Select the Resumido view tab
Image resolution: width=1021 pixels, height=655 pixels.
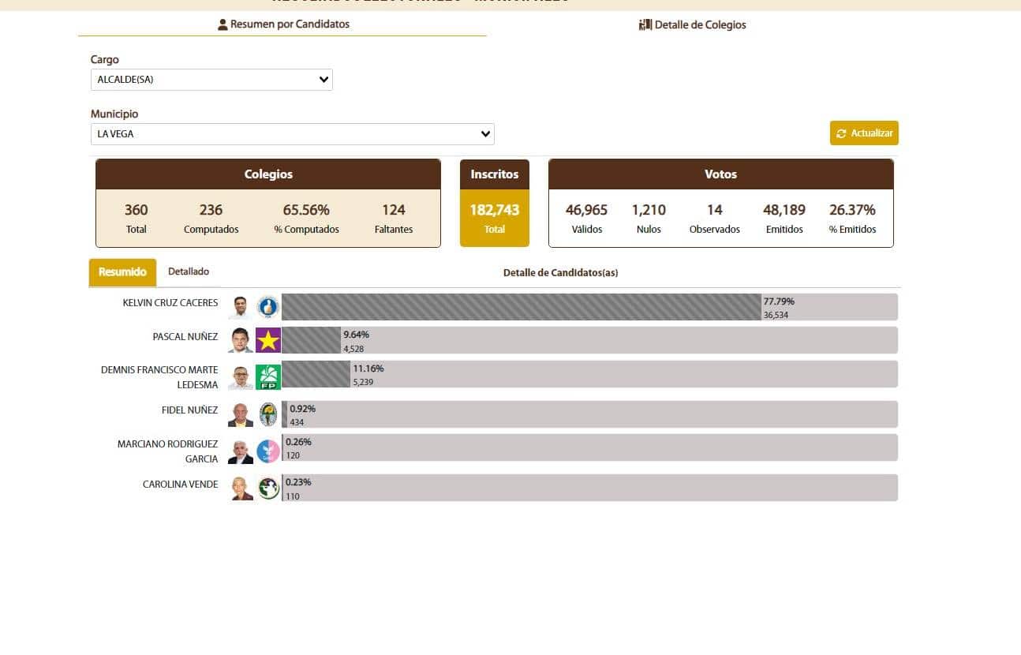point(122,272)
